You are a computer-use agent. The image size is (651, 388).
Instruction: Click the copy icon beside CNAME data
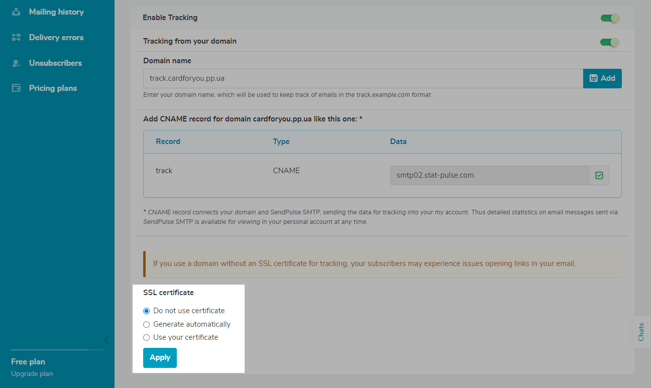coord(599,176)
